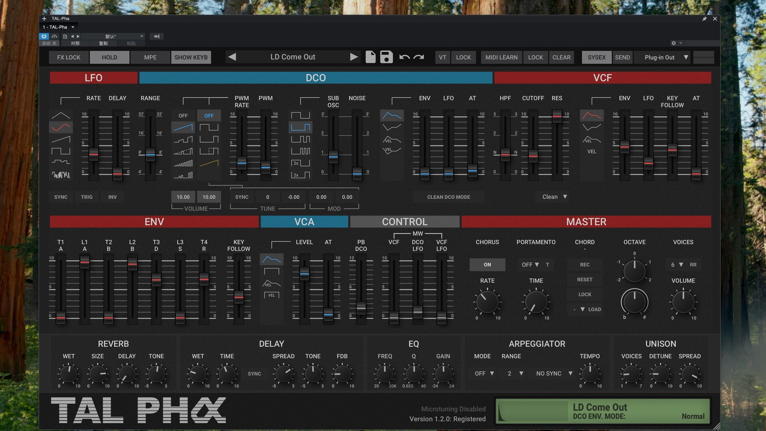Open the arpeggiator RANGE 2 dropdown
Screen dimensions: 766x431
click(515, 374)
